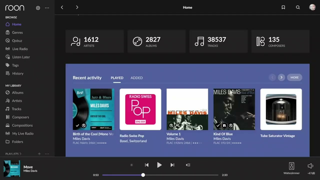Click the roon logo
320x180 pixels.
click(15, 8)
